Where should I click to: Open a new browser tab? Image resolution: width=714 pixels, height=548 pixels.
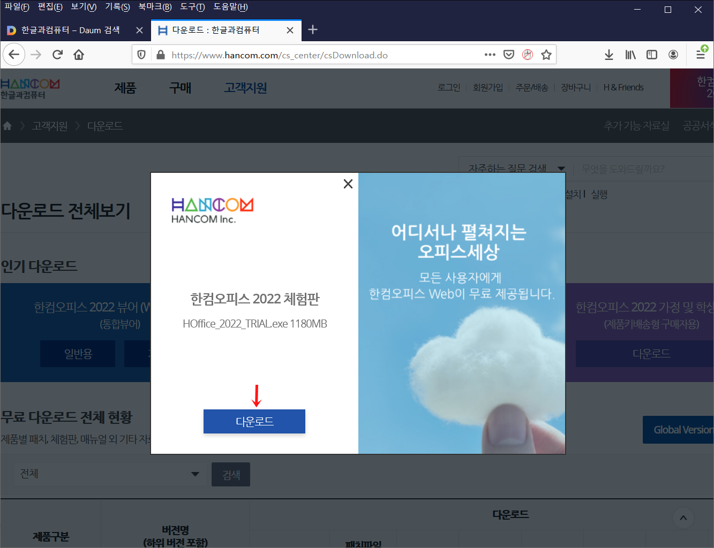[313, 30]
